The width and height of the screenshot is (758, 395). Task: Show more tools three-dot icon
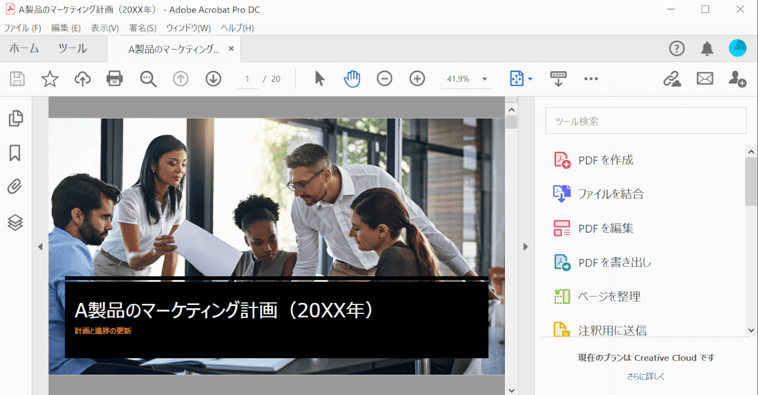(x=591, y=79)
